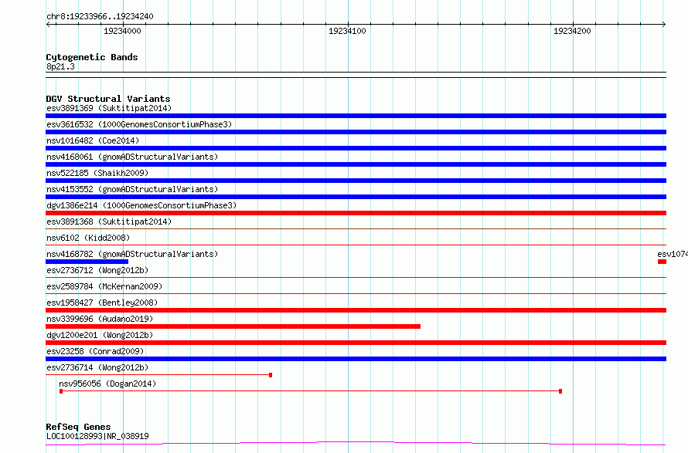Click the right arrow of the ruler
The image size is (688, 453).
point(664,25)
